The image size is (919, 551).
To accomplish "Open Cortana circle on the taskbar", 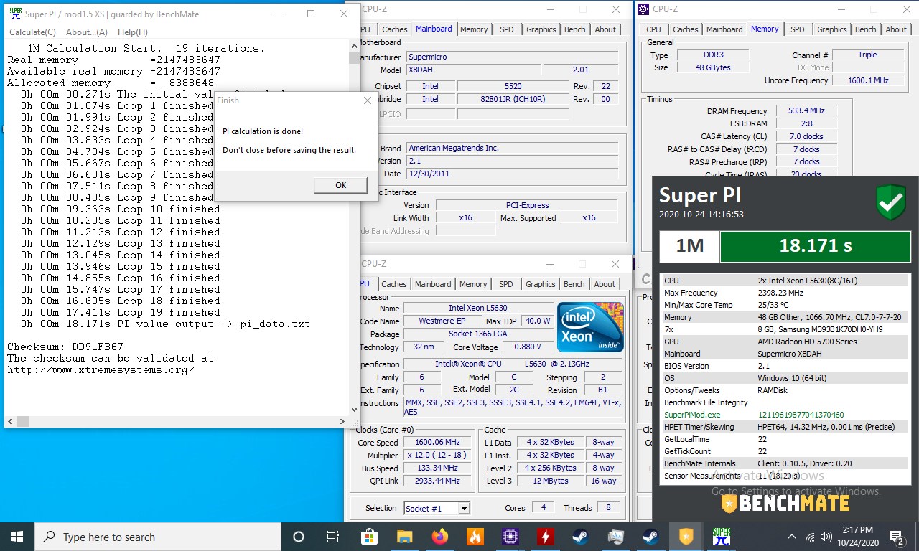I will coord(299,537).
